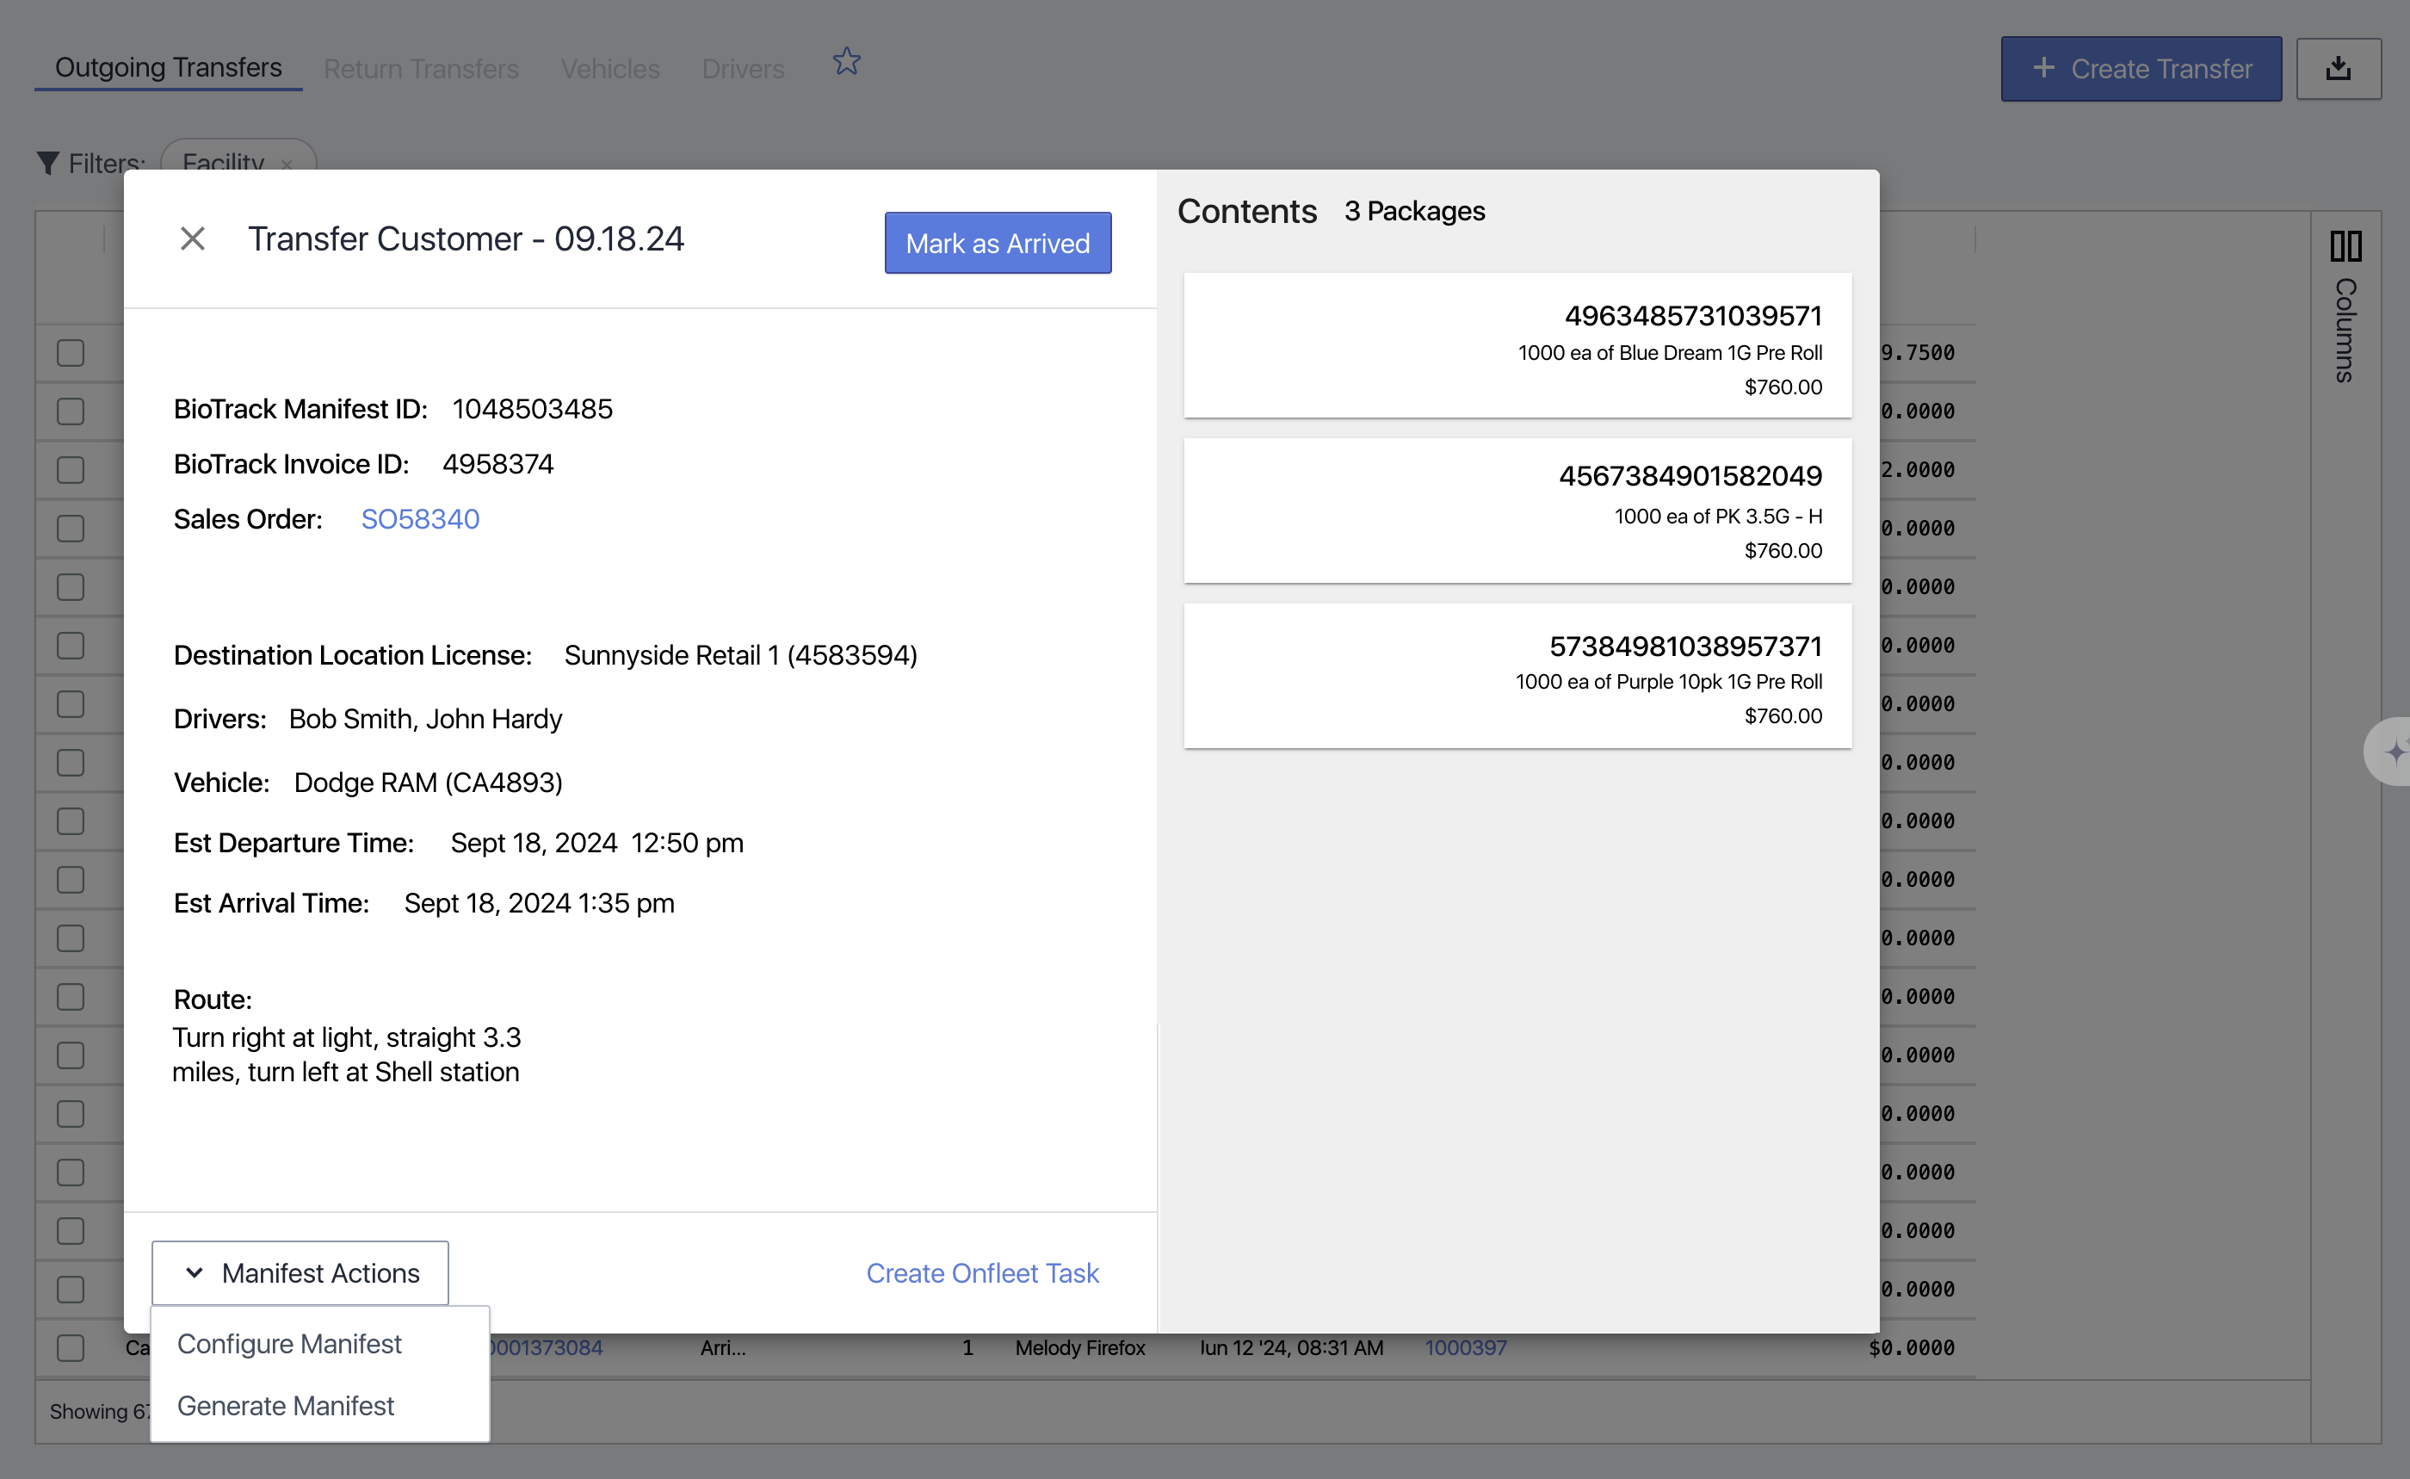Screen dimensions: 2410x1479
Task: Click the download export icon button
Action: [2339, 69]
